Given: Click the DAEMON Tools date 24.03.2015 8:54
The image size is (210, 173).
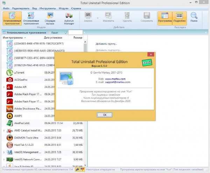Looking at the screenshot, I should [53, 138].
